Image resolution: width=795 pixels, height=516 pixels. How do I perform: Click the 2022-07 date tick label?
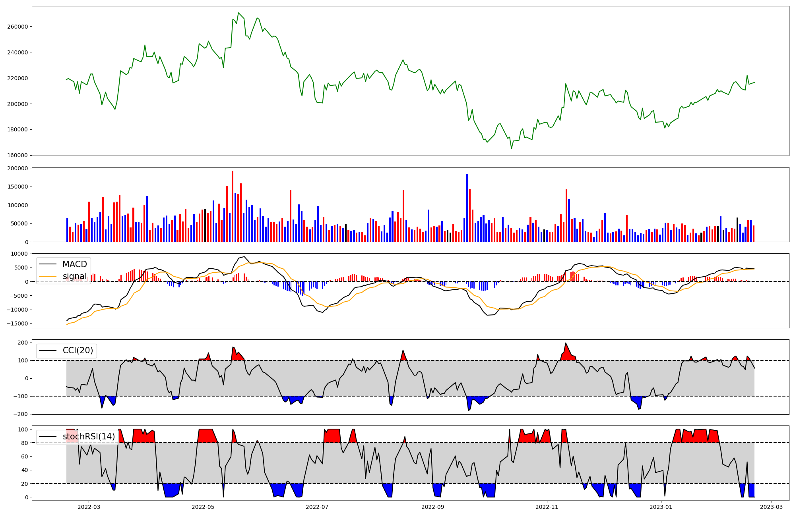317,507
